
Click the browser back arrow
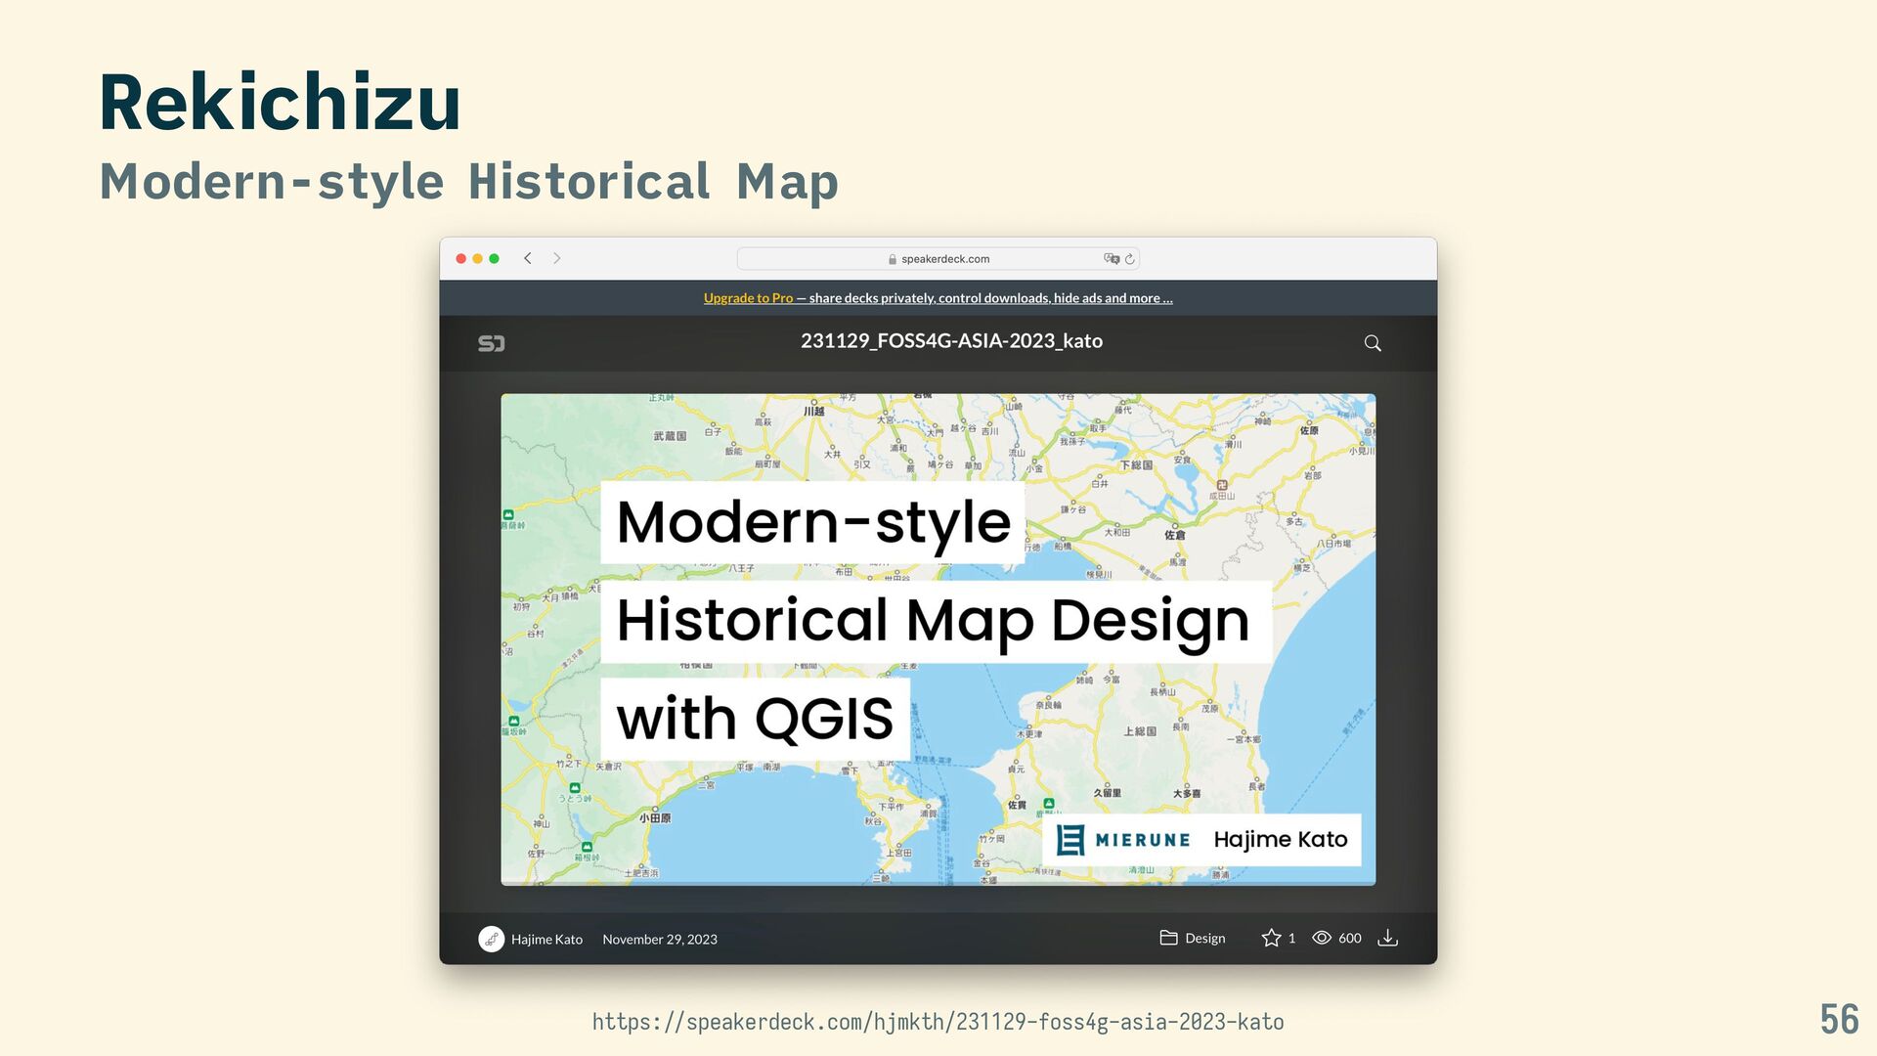(528, 258)
